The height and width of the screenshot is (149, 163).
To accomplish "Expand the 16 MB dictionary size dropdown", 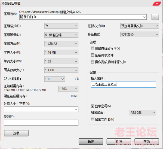I will [61, 53].
